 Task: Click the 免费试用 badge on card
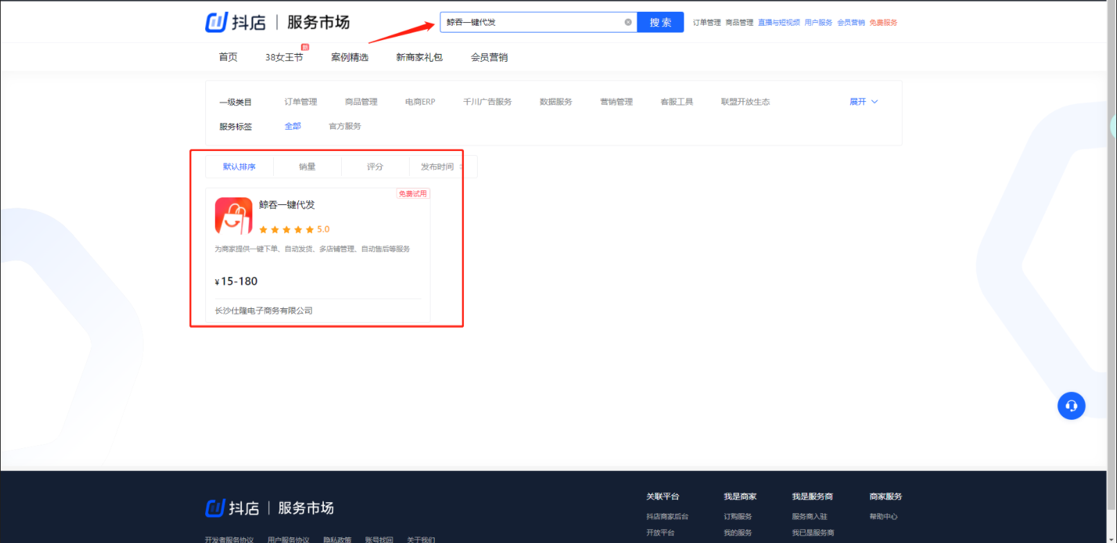pos(413,194)
